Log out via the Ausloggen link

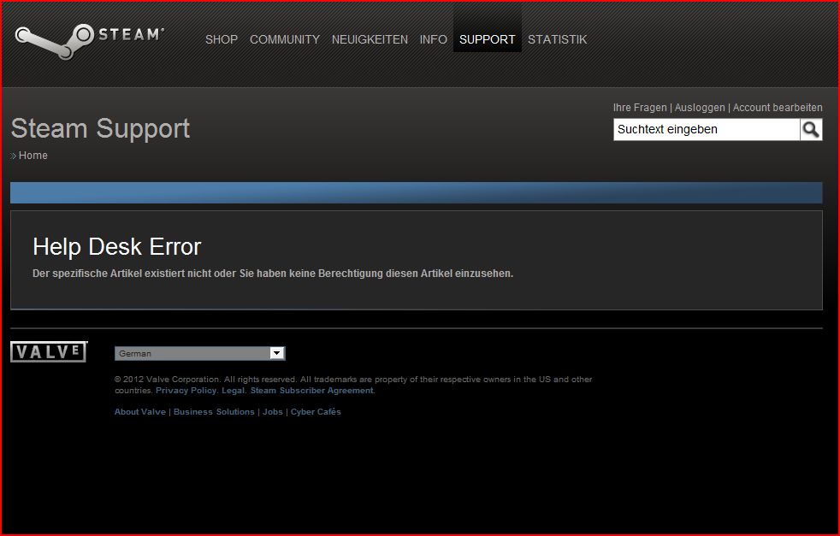(700, 108)
